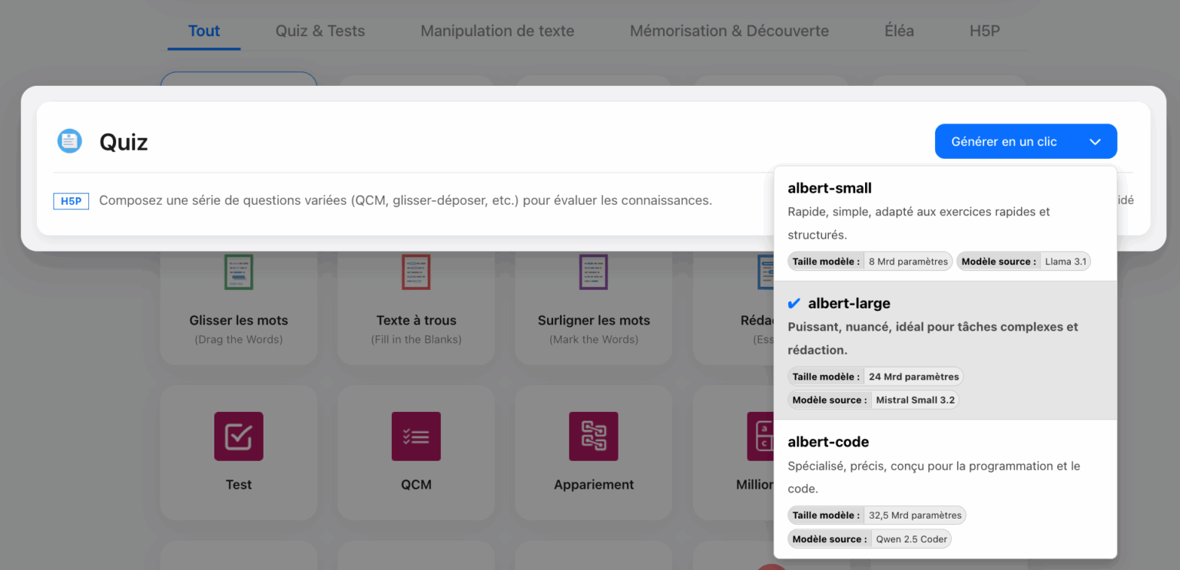Click the Mistral Small 3.2 model source tag

point(915,400)
